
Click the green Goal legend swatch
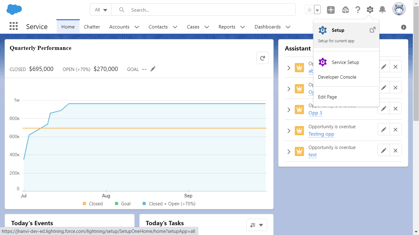tap(117, 204)
